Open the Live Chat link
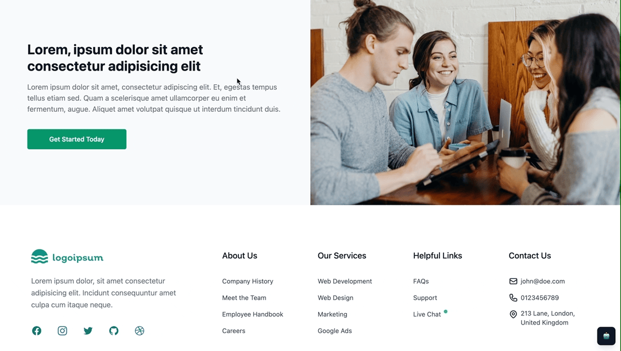621x351 pixels. click(x=427, y=314)
